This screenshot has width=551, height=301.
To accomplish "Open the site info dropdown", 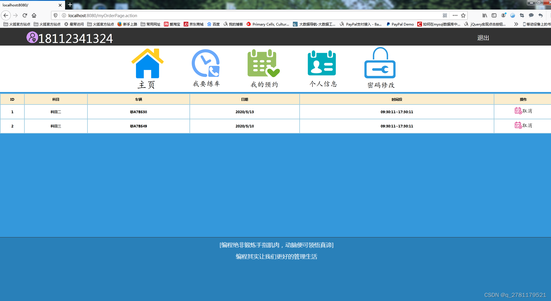I will [63, 15].
